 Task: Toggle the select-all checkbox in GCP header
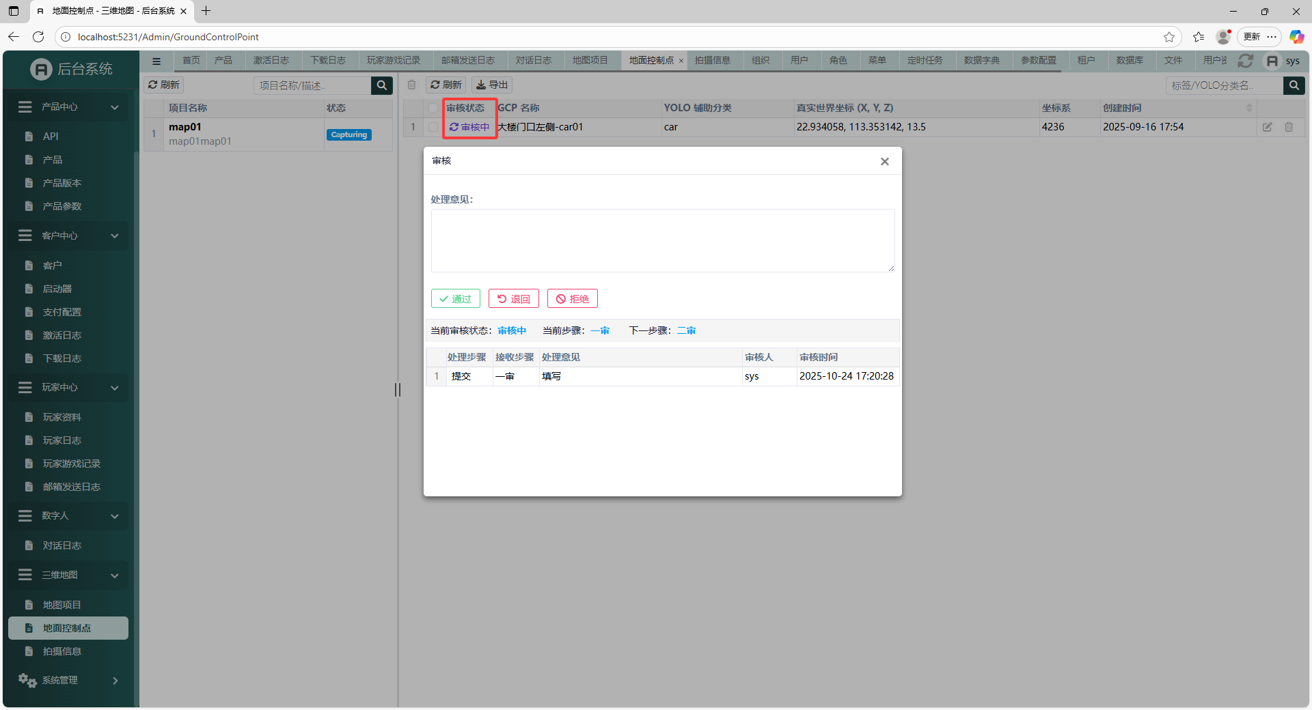(x=433, y=108)
